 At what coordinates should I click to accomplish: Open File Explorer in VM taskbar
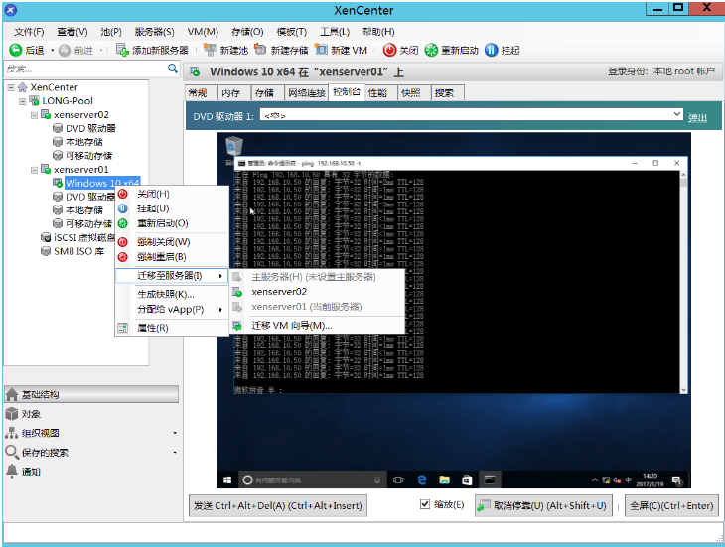(444, 480)
